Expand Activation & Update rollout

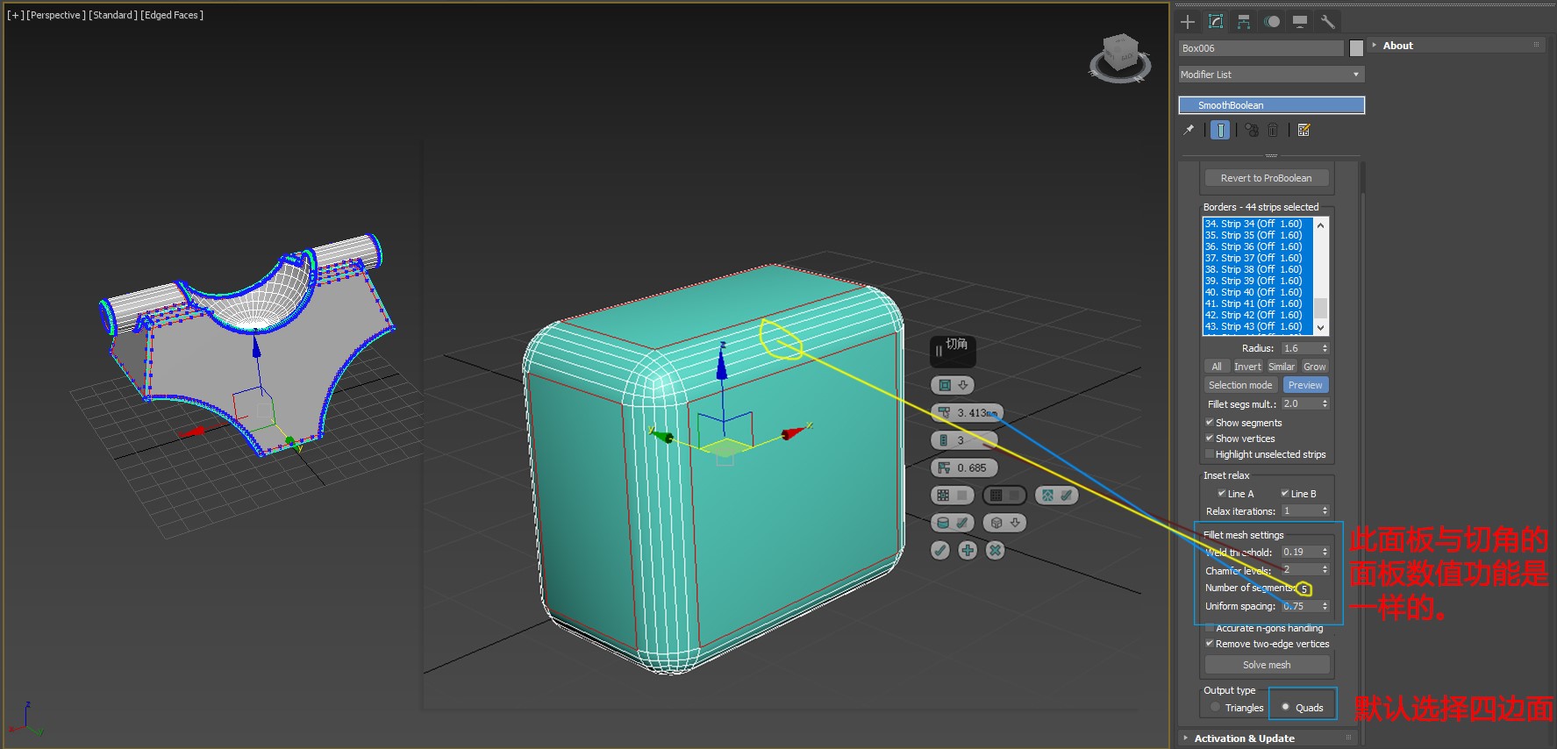1244,738
